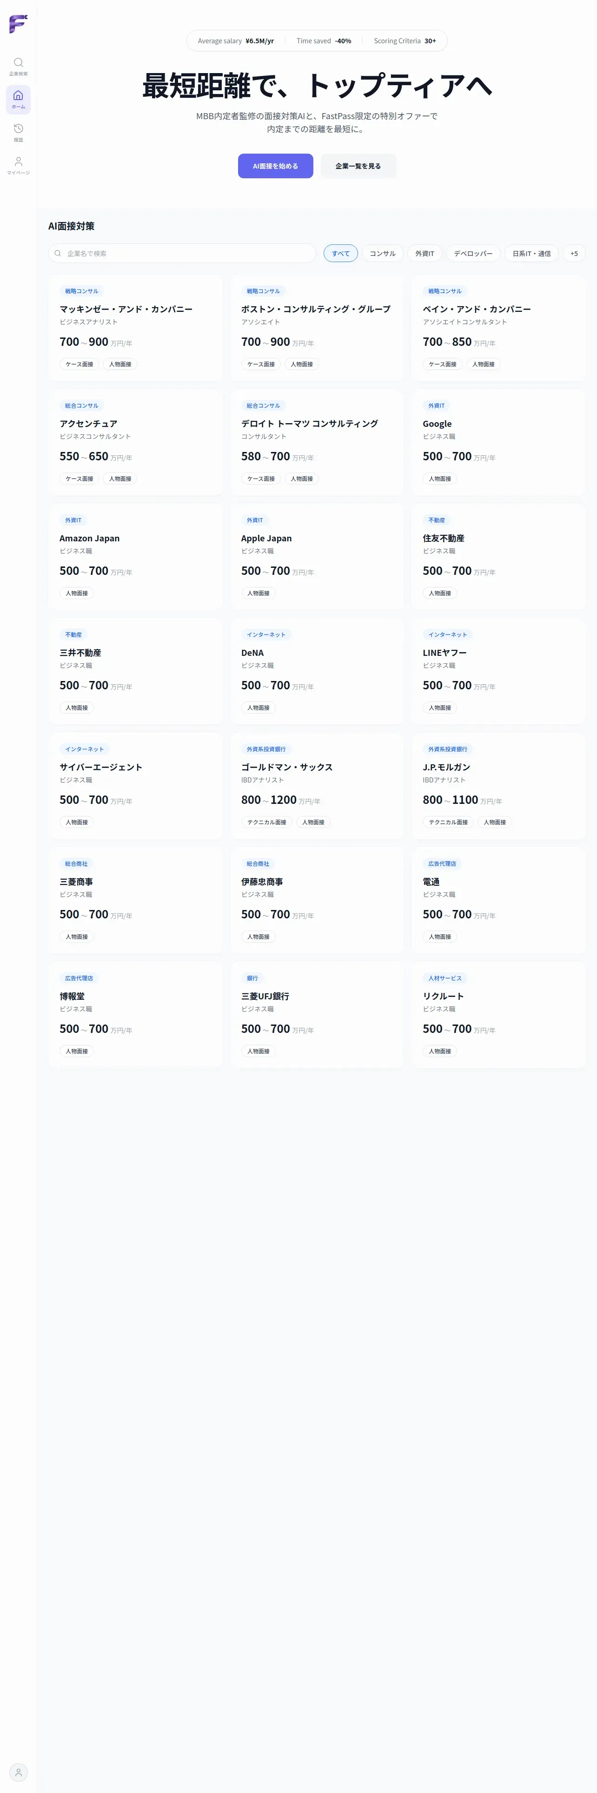597x1793 pixels.
Task: Open the ベイン・アンド・カンパニー card
Action: coord(498,328)
